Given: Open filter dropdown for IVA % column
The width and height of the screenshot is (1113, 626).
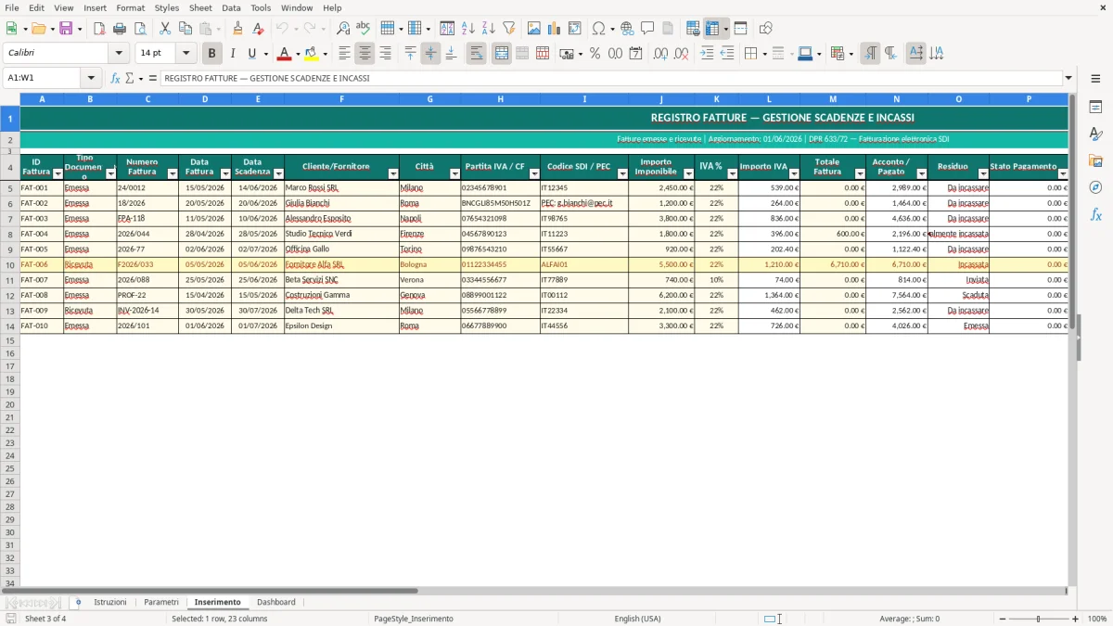Looking at the screenshot, I should click(x=732, y=173).
